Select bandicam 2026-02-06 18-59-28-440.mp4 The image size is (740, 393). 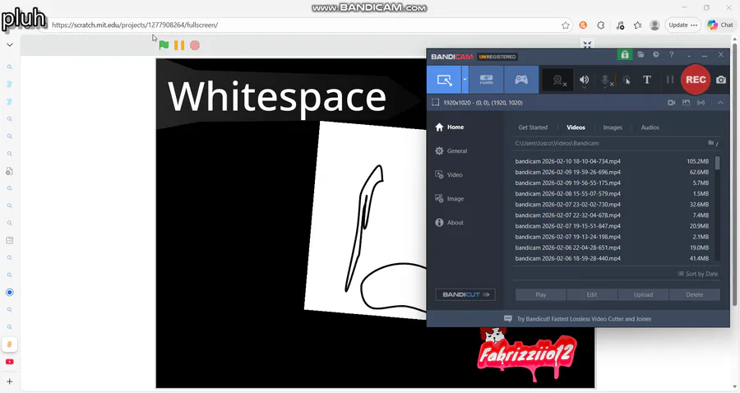pos(612,258)
